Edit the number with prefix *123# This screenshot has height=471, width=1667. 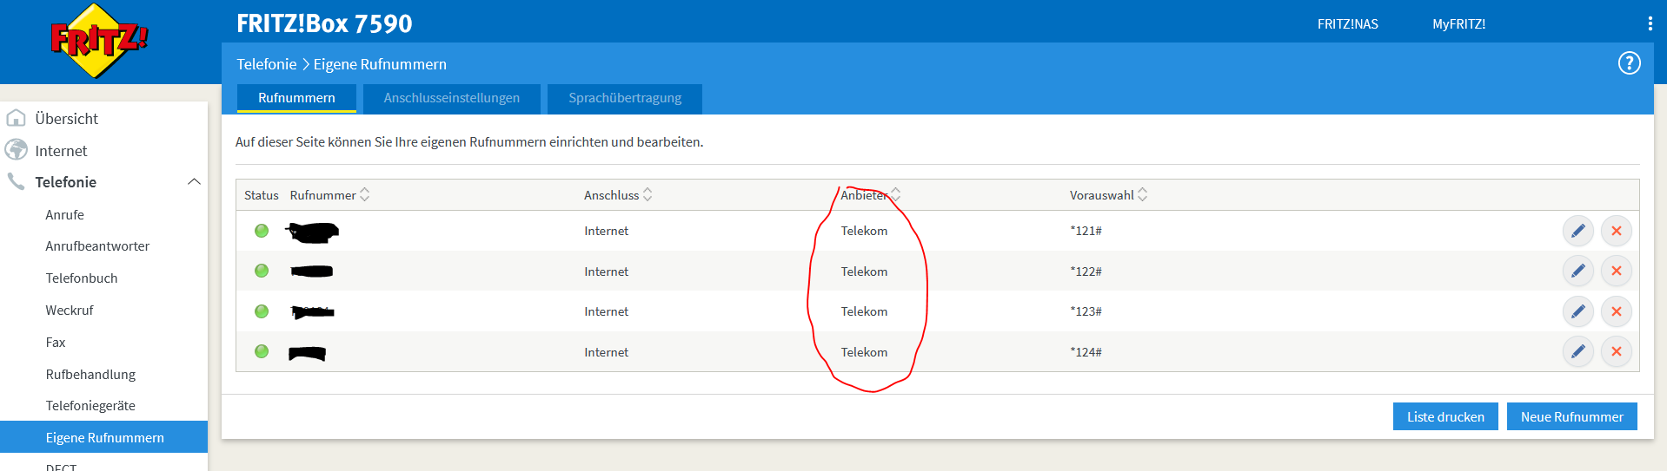(x=1577, y=311)
